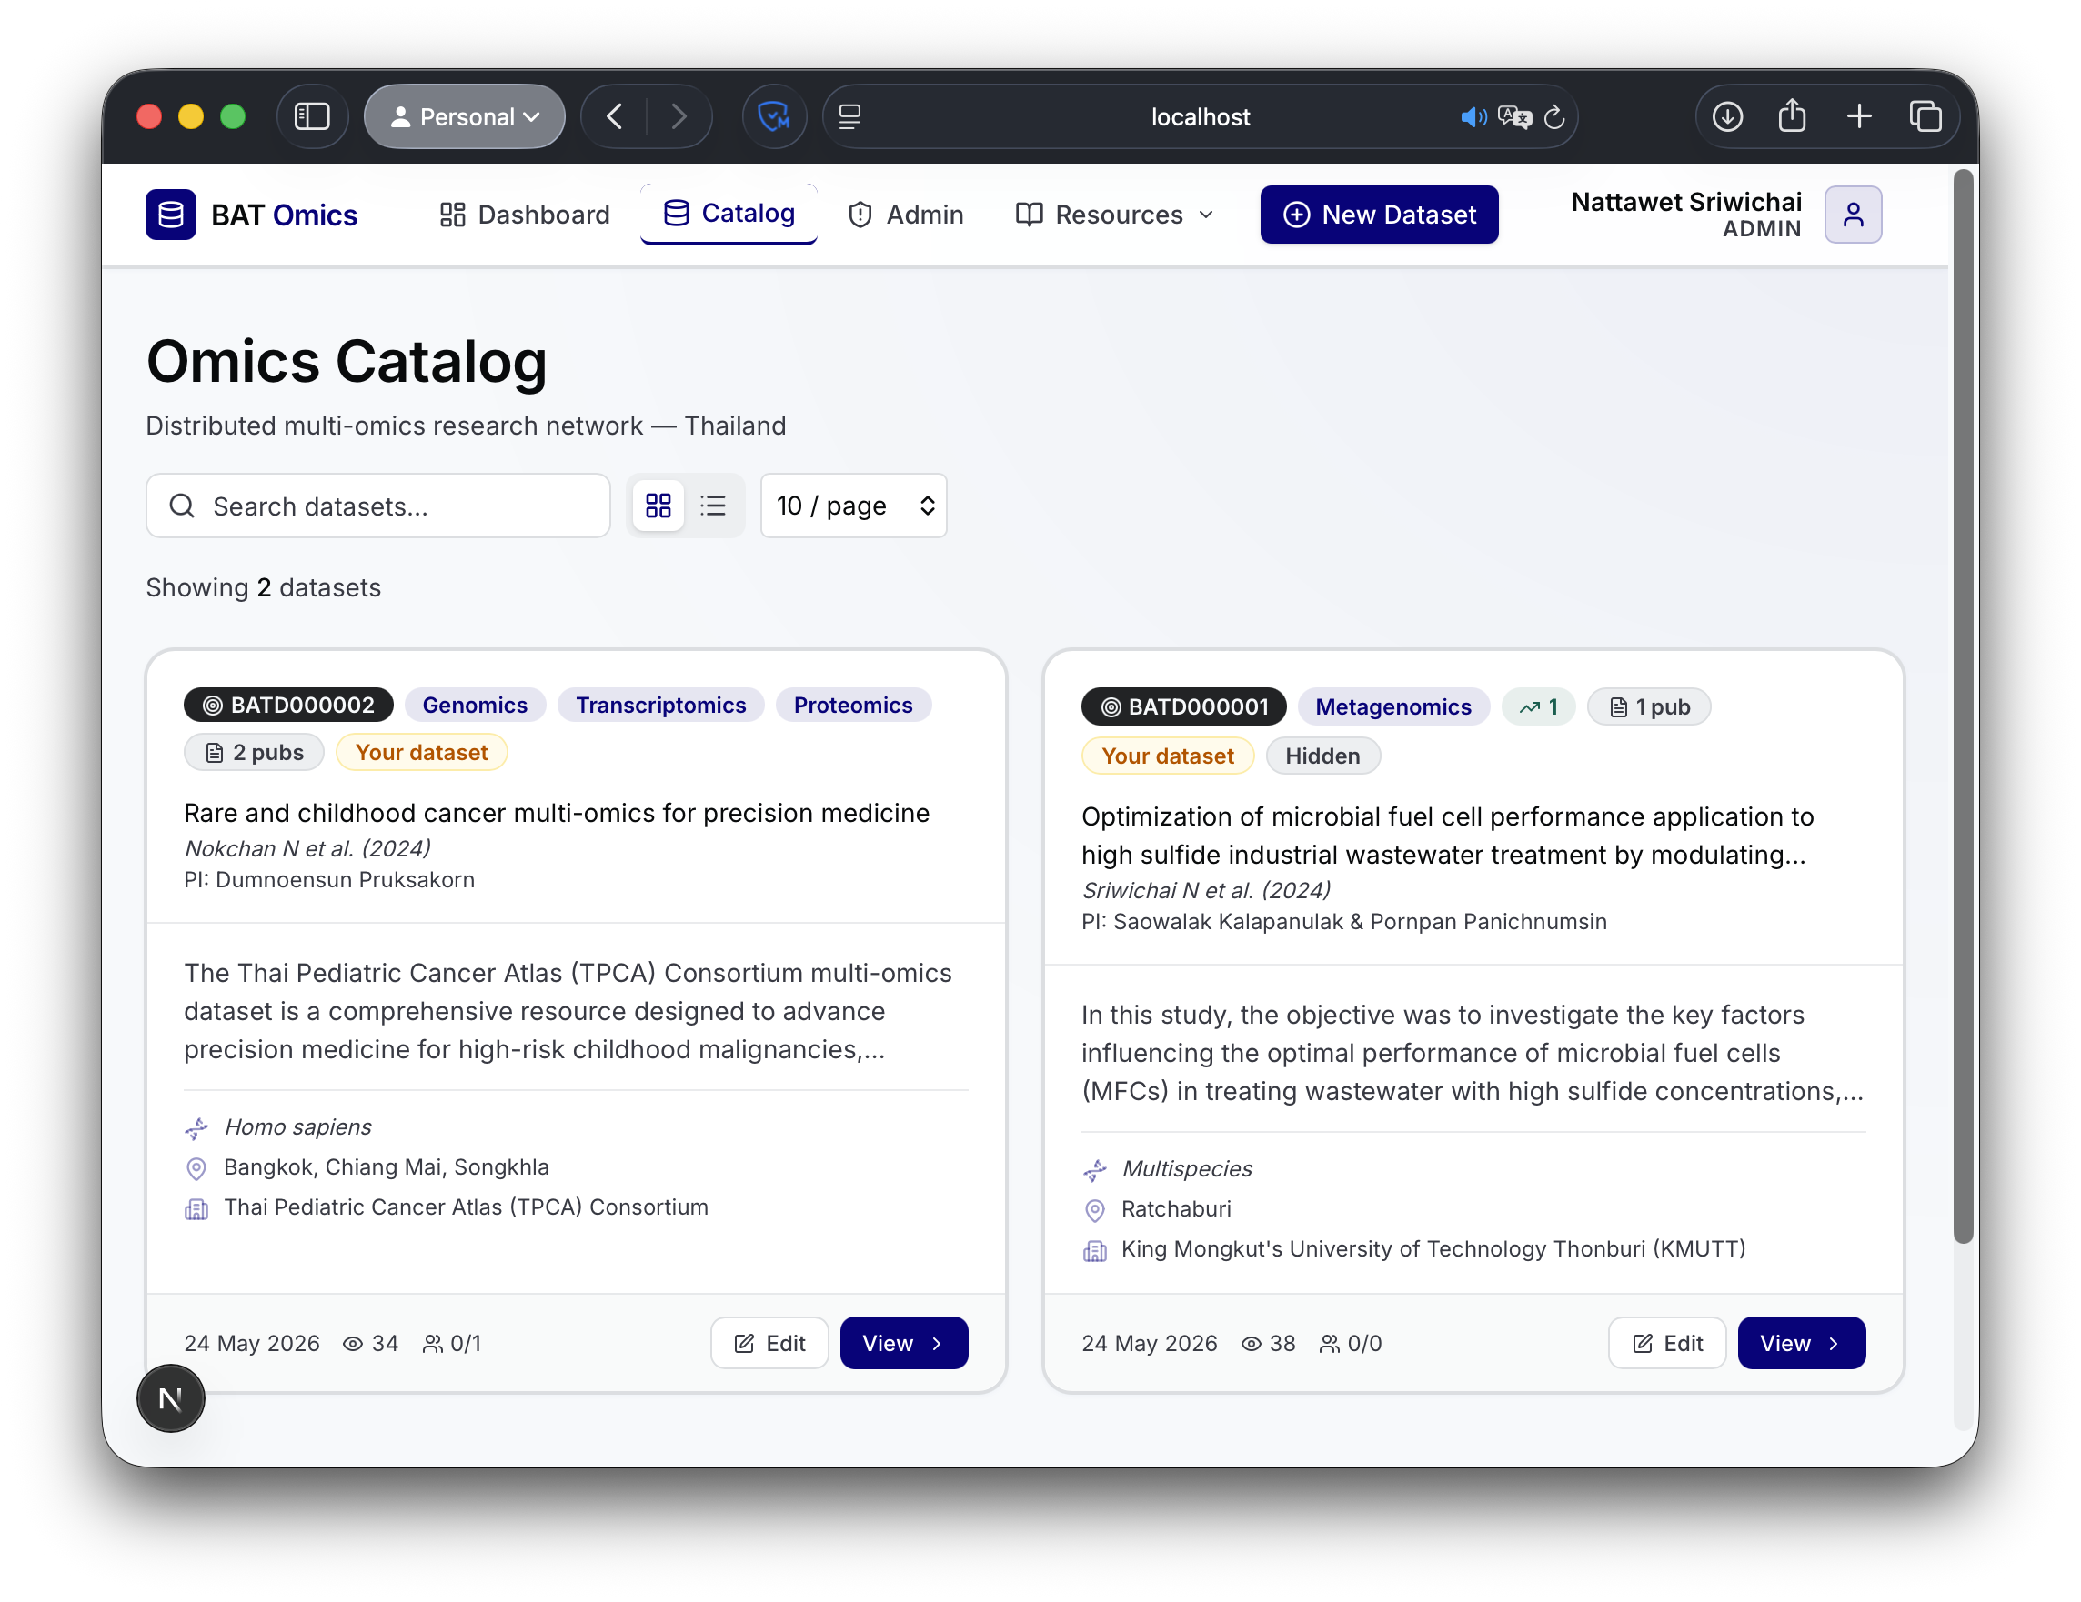2081x1602 pixels.
Task: Click members icon showing 0/1
Action: (x=433, y=1343)
